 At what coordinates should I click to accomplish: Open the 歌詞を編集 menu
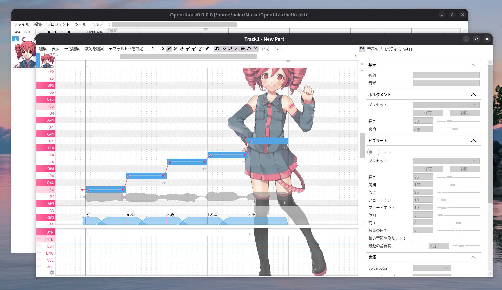tap(94, 49)
